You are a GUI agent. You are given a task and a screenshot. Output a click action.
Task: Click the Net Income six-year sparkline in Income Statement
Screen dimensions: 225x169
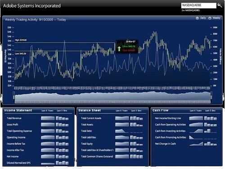point(48,156)
